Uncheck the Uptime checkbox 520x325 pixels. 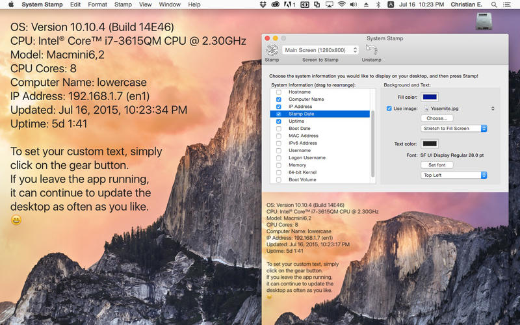click(279, 122)
